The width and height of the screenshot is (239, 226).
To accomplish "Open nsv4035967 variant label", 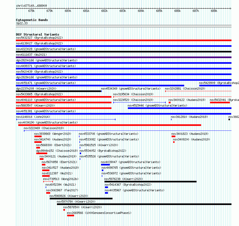I will 135,190.
